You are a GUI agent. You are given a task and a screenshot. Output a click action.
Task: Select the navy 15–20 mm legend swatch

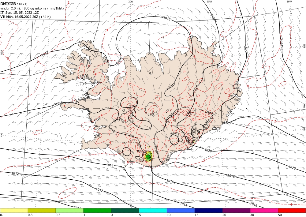tap(209, 210)
